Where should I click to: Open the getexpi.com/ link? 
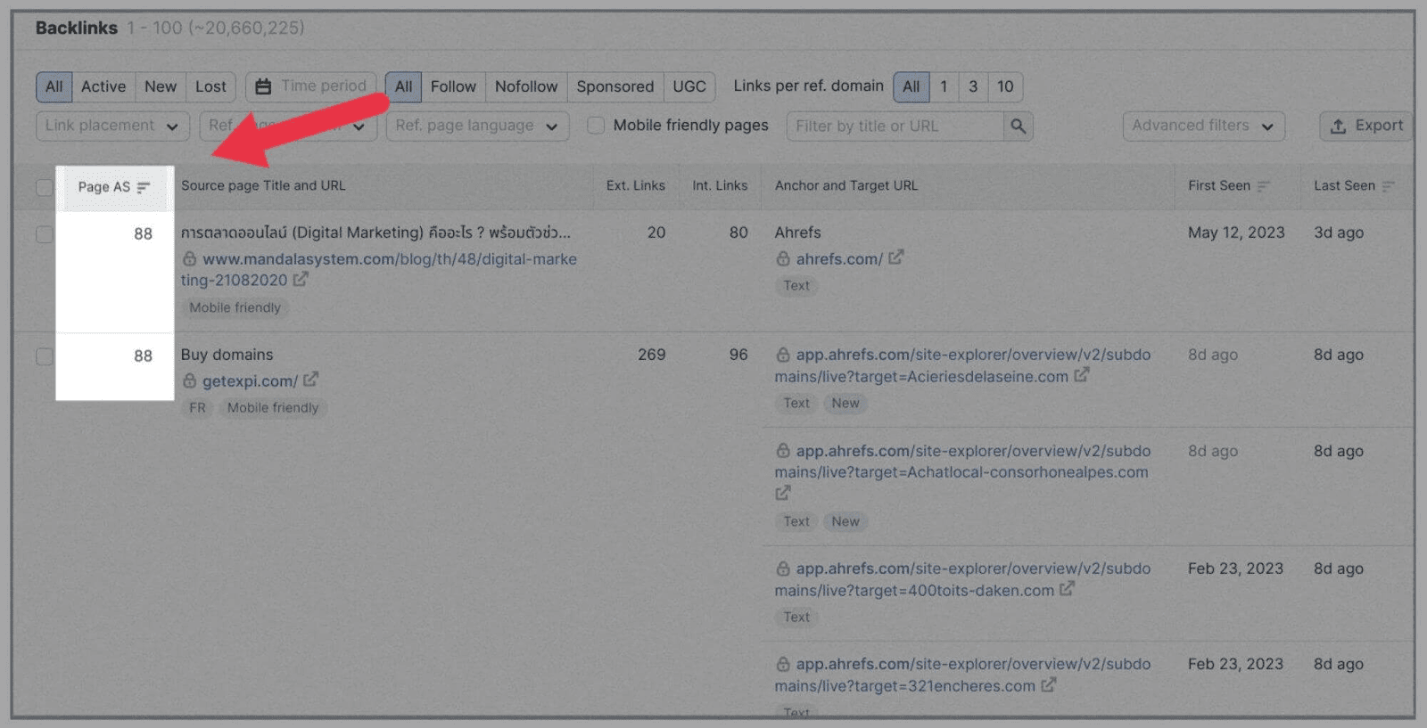pyautogui.click(x=249, y=381)
